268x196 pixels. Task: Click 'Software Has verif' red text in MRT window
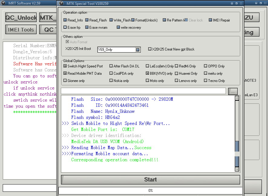coord(35,64)
